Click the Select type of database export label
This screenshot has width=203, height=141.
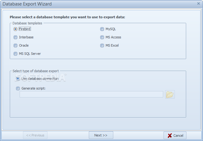click(36, 71)
